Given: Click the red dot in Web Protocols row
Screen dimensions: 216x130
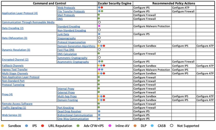Looking at the screenshot, I should tap(102, 8).
